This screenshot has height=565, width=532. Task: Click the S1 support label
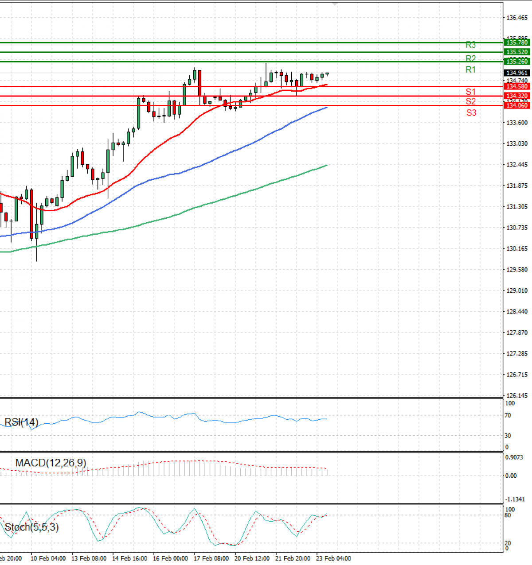coord(470,92)
